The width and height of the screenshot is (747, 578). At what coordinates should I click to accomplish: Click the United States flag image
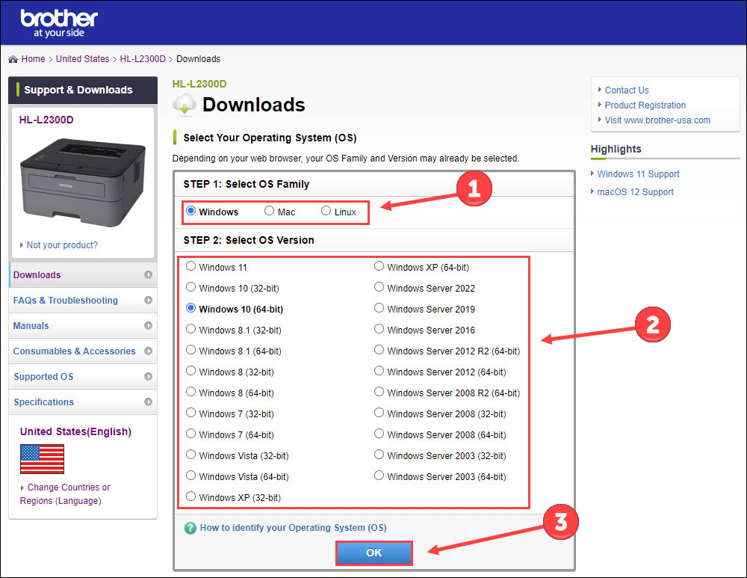pyautogui.click(x=42, y=459)
